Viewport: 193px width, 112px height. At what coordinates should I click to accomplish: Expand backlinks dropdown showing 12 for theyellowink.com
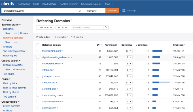coord(128,51)
